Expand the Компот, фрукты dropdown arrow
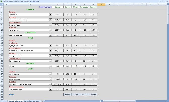 pos(50,61)
